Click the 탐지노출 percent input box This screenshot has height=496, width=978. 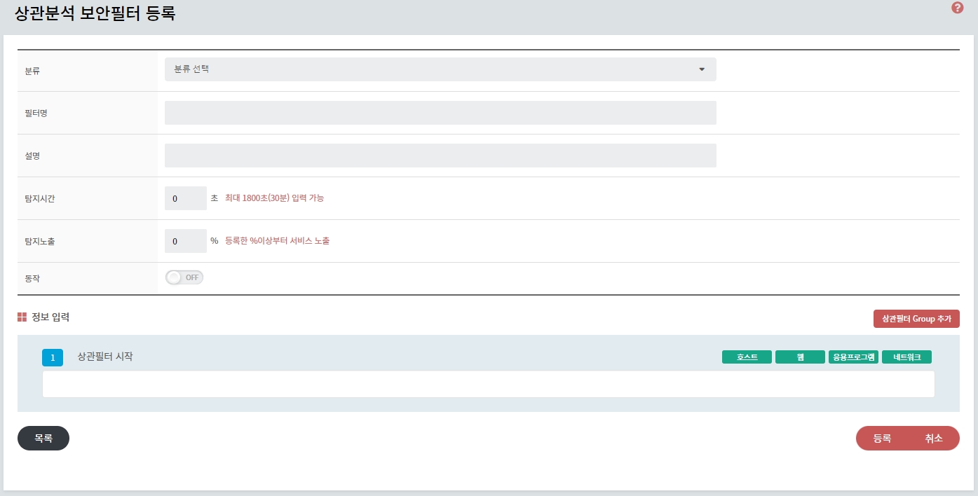[x=185, y=241]
